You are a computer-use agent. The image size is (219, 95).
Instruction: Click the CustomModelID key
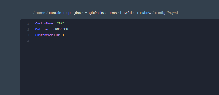(47, 35)
